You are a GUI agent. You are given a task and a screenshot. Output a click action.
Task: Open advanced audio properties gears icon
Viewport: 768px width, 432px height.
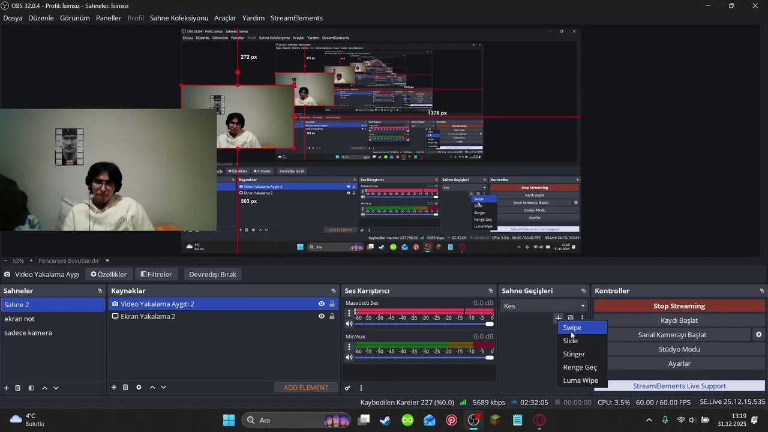click(x=347, y=388)
